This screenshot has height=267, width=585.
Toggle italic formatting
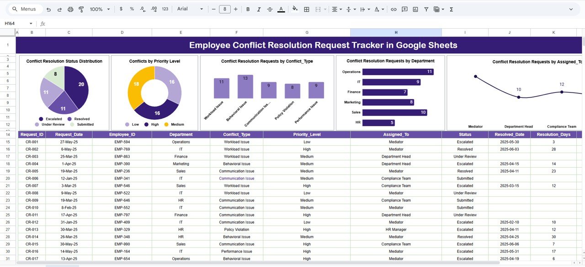(258, 9)
